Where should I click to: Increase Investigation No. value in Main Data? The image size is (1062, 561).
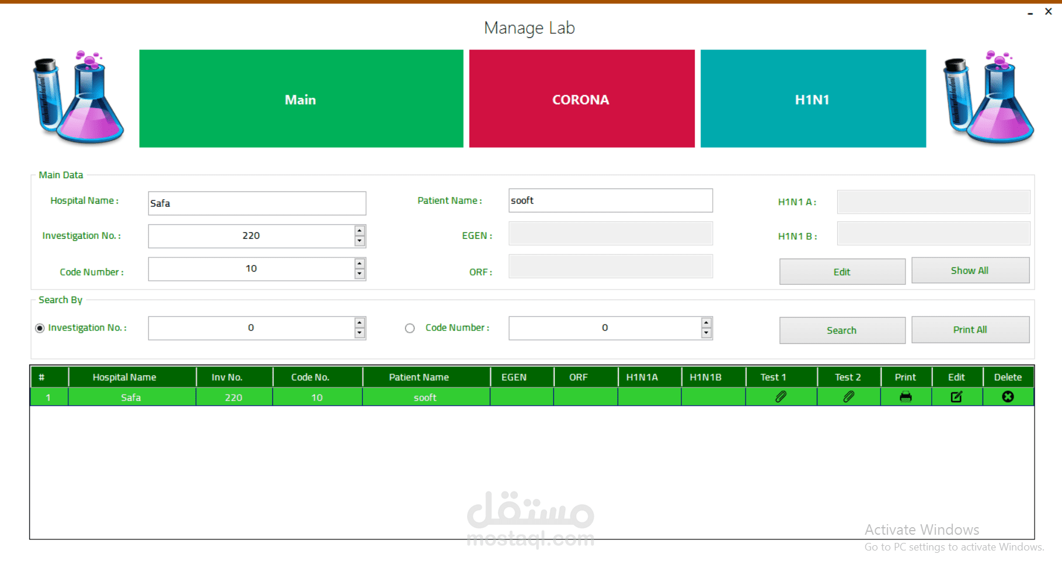(360, 231)
